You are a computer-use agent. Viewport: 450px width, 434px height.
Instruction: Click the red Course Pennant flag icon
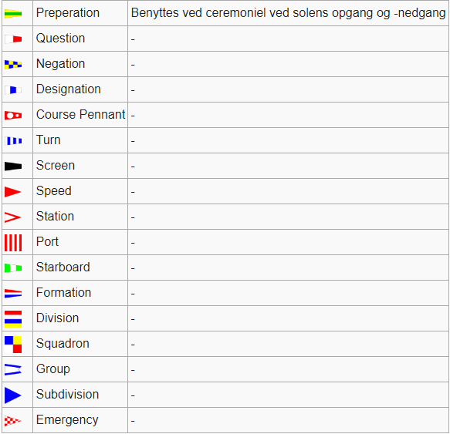13,115
